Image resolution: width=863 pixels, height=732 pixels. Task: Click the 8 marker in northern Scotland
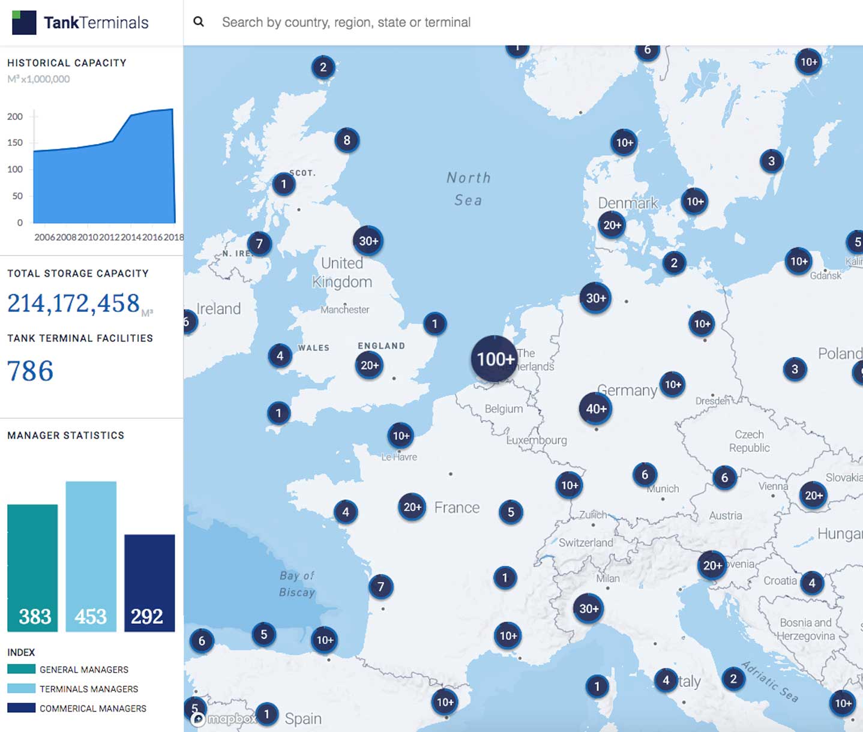pos(347,140)
